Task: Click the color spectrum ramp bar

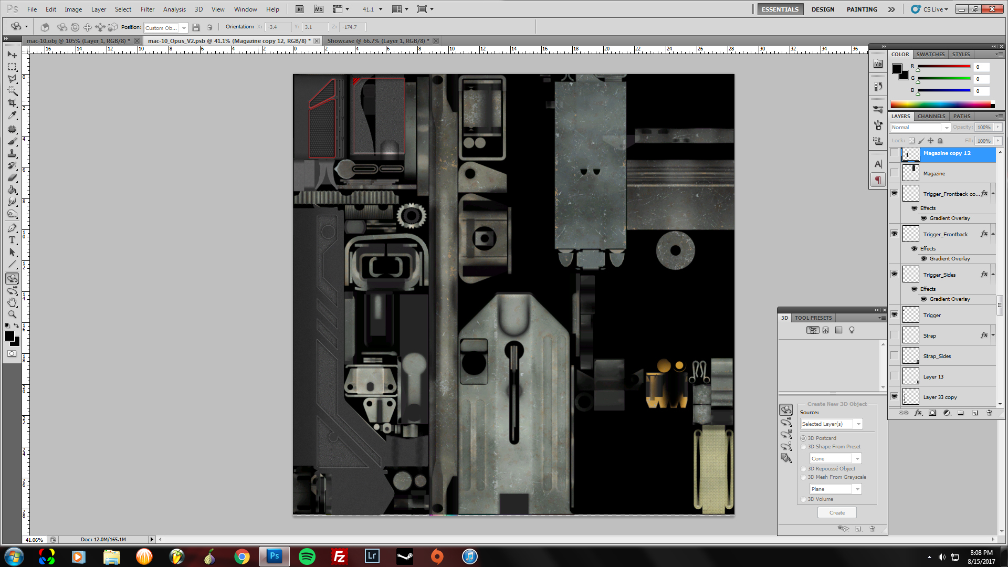Action: [940, 105]
